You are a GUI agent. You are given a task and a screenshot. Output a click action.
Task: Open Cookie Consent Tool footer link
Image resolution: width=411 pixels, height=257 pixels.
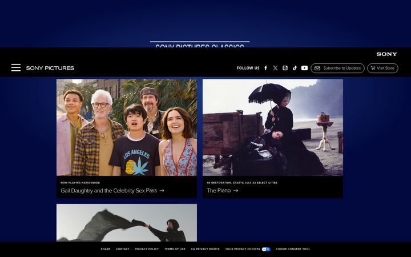tap(293, 249)
